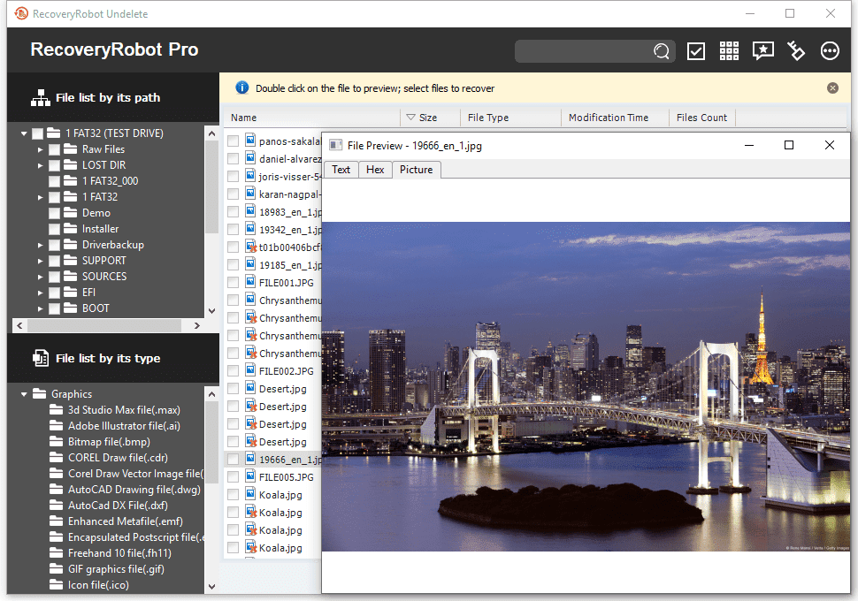The width and height of the screenshot is (858, 601).
Task: Collapse the 1 FAT32 (TEST DRIVE) node
Action: (24, 133)
